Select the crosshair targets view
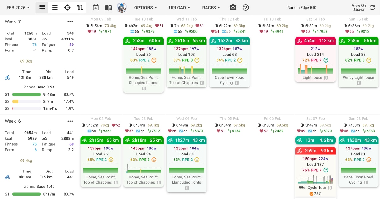Viewport: 380px width, 199px height. click(67, 8)
